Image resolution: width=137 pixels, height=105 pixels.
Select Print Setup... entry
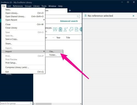coord(23,63)
